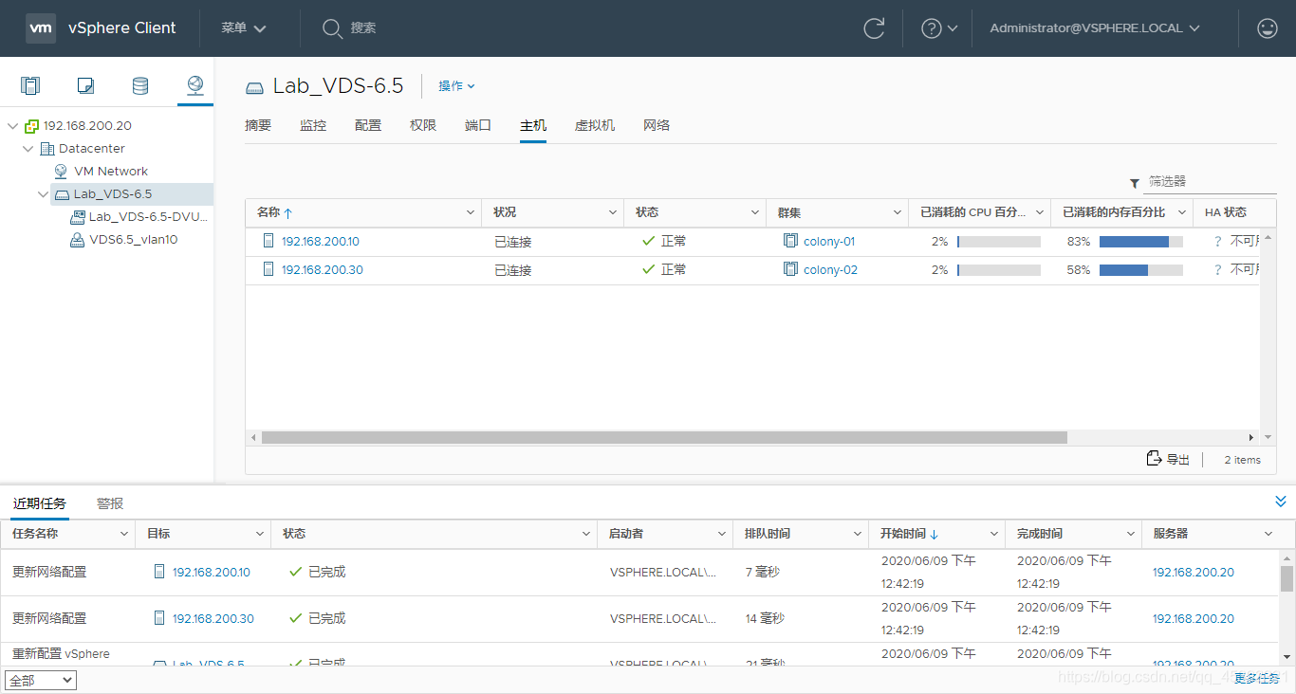Click the recent tasks vertical scrollbar thumb
The image size is (1296, 694).
(1287, 577)
